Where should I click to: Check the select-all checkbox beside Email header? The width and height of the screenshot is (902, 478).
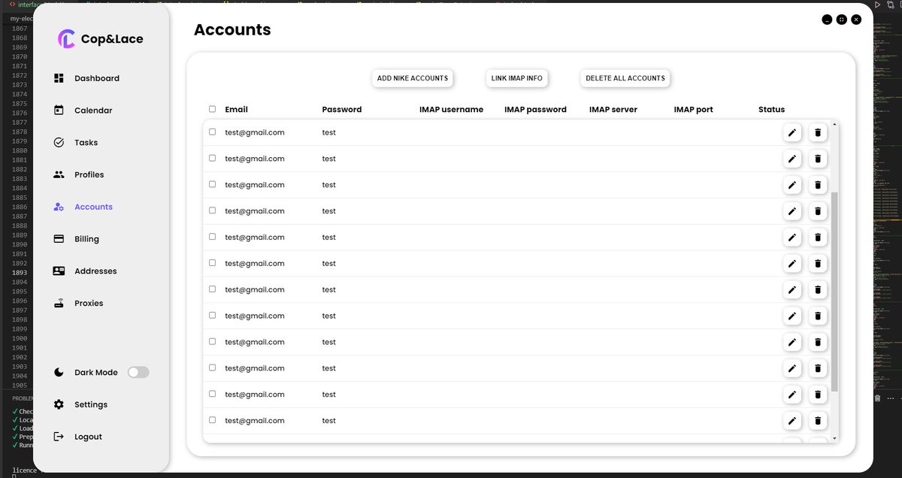coord(212,109)
